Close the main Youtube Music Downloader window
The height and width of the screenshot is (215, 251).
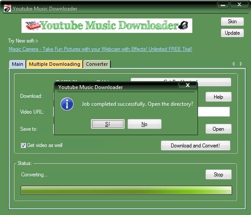tap(240, 4)
